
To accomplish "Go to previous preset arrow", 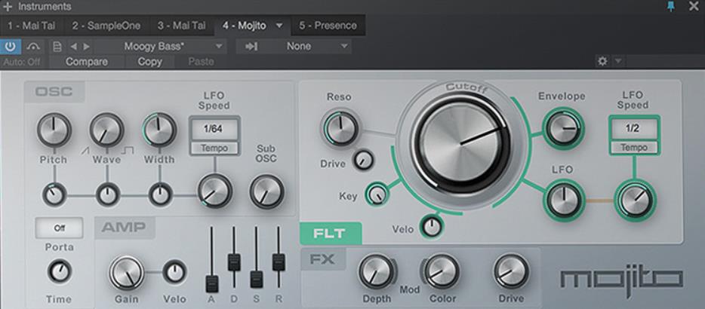I will point(73,46).
